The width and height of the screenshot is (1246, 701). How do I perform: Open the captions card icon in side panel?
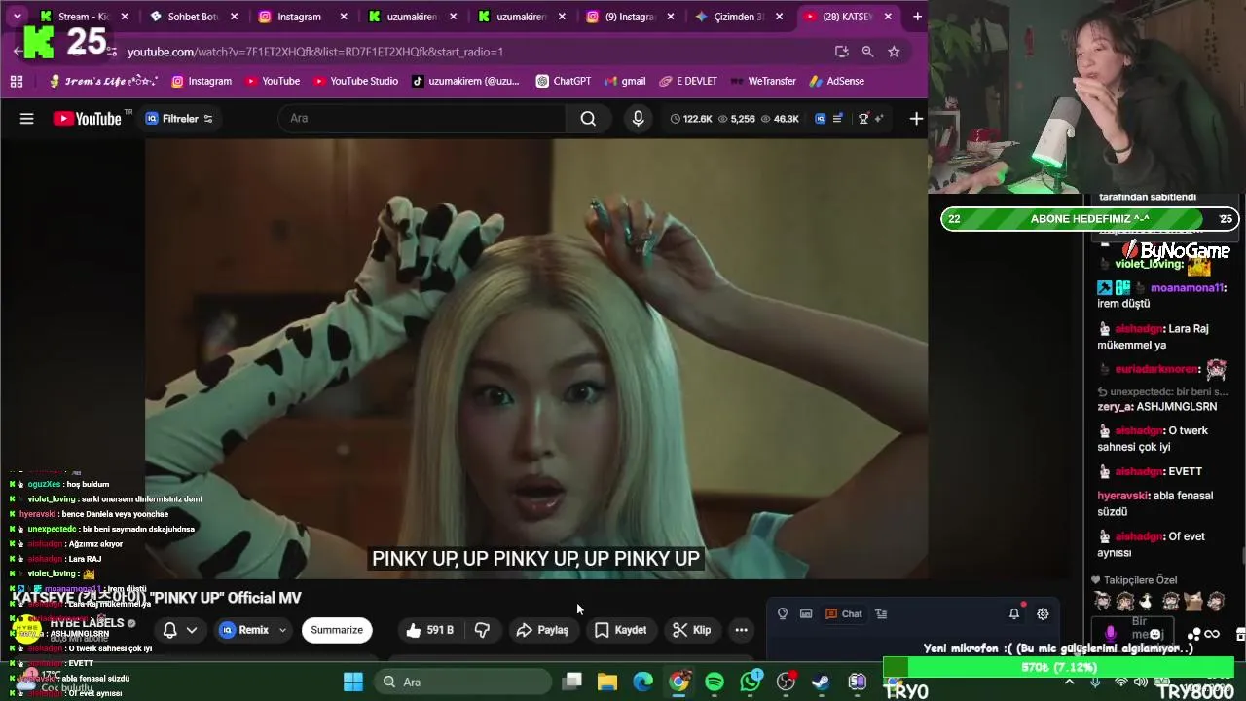coord(806,613)
